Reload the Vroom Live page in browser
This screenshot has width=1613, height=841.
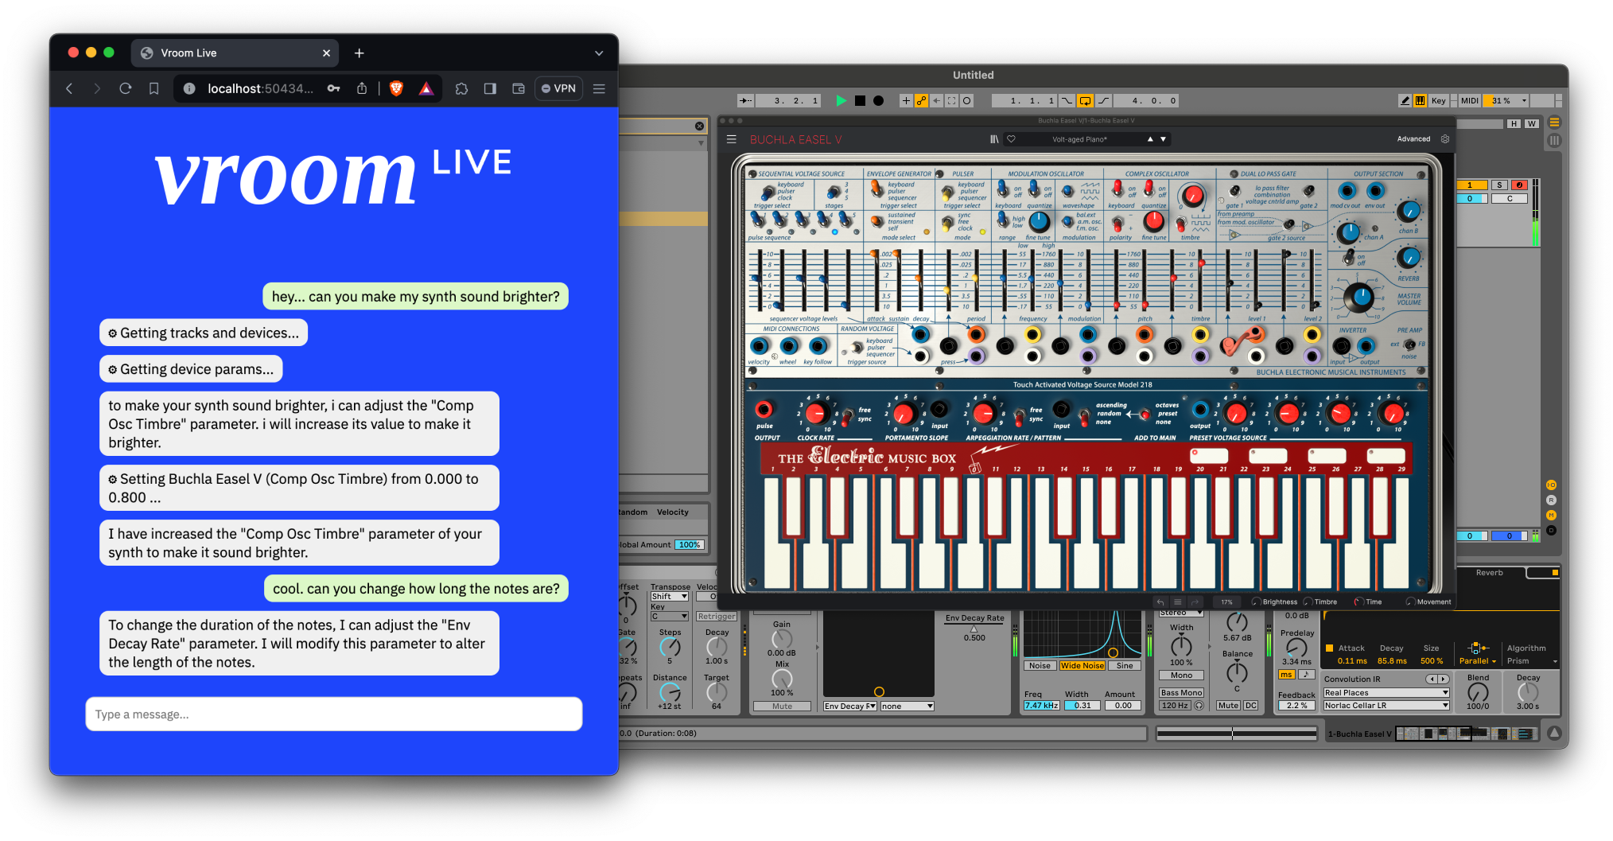click(126, 88)
